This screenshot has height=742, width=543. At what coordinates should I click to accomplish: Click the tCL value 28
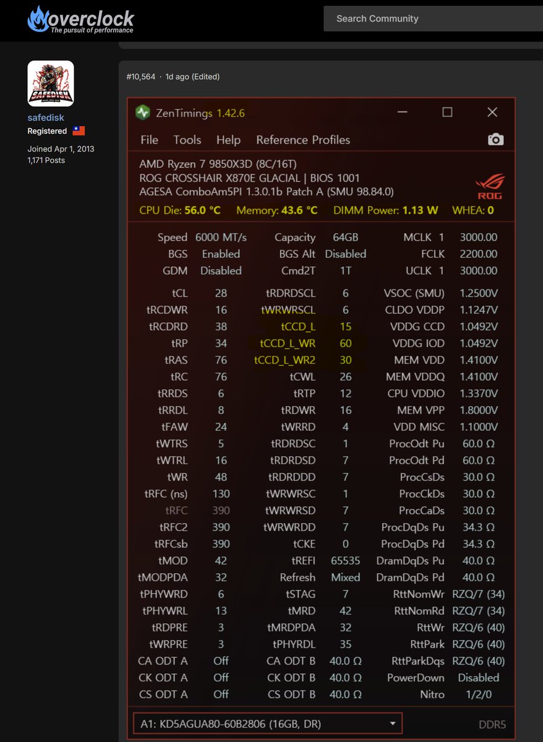click(x=221, y=293)
